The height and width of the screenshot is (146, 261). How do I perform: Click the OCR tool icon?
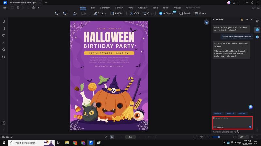pos(134,13)
